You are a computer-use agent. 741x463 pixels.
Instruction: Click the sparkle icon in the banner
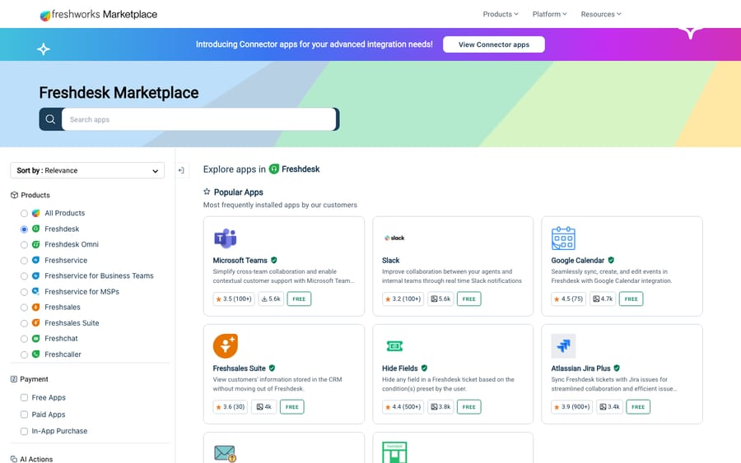[x=44, y=49]
